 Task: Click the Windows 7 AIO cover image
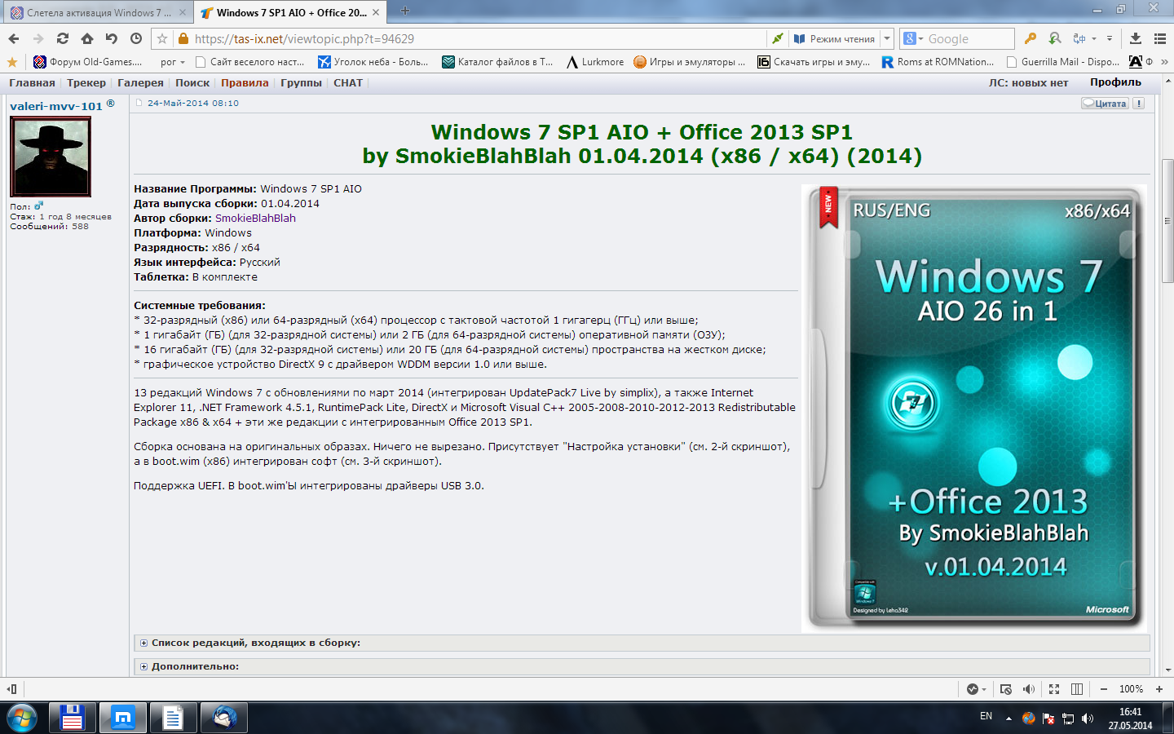point(973,409)
